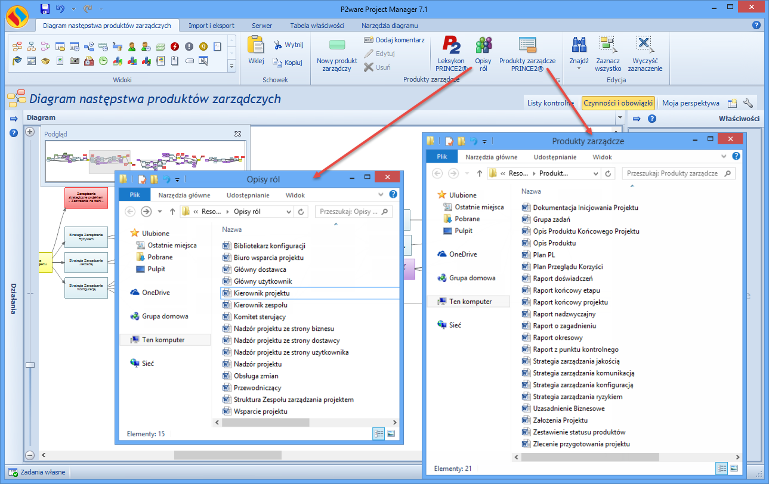Open Diagram panel header dropdown arrow
The image size is (769, 484).
click(620, 118)
